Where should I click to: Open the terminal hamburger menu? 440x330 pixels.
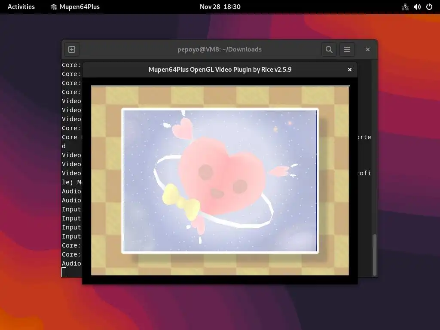click(x=347, y=49)
